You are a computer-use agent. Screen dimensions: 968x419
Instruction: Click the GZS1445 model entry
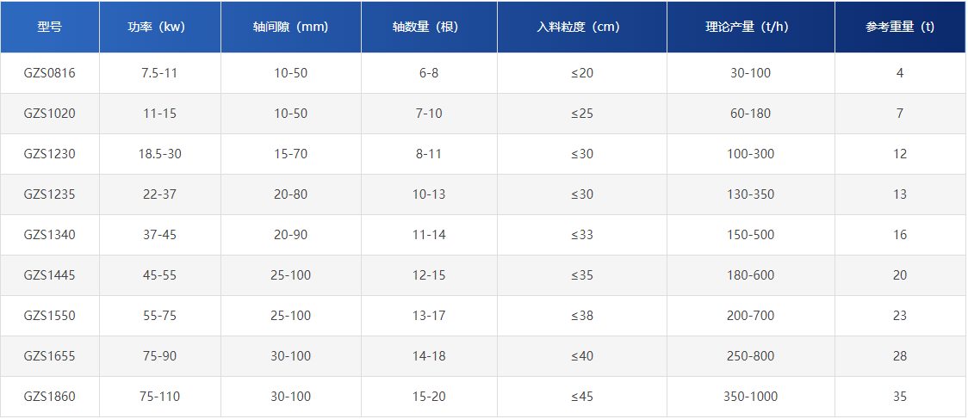pyautogui.click(x=50, y=275)
